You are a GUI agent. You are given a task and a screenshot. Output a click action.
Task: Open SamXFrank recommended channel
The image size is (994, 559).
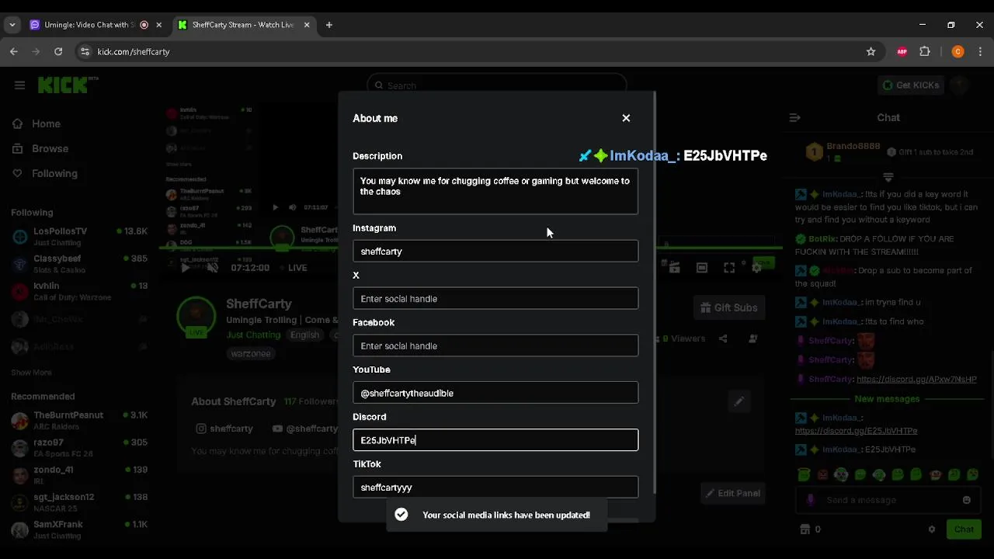78,529
